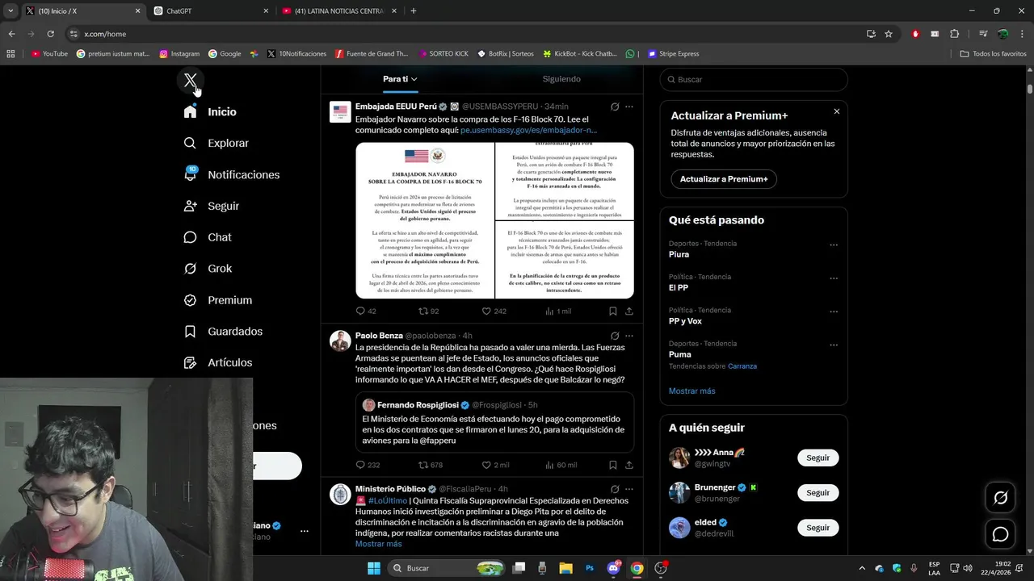The image size is (1034, 581).
Task: Open Windows Start menu
Action: [374, 568]
